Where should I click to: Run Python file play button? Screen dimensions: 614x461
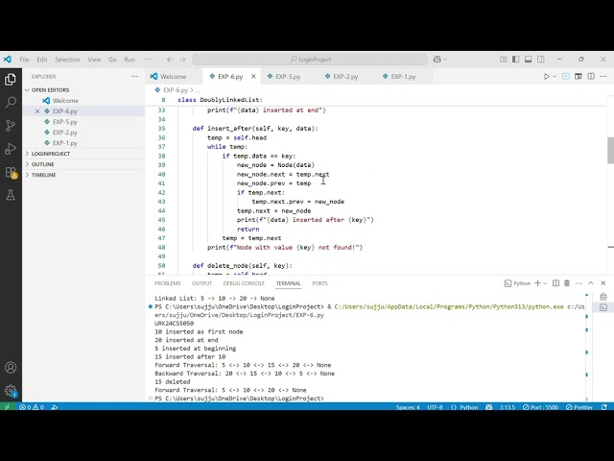pos(547,77)
